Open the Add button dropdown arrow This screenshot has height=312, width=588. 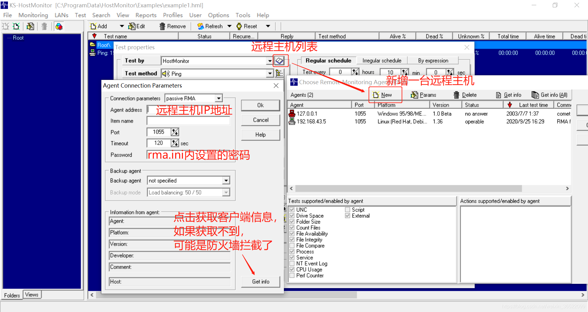coord(122,26)
